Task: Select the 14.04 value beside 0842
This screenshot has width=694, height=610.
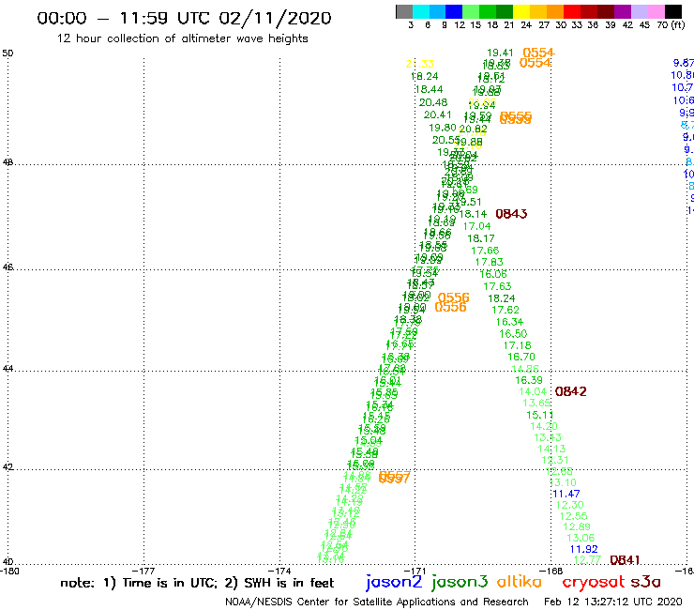Action: pos(533,391)
